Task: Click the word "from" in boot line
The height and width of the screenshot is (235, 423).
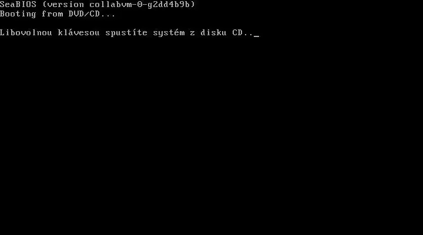Action: 52,14
